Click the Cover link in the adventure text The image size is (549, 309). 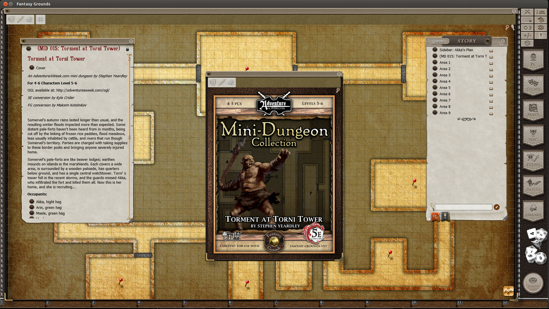(x=40, y=68)
